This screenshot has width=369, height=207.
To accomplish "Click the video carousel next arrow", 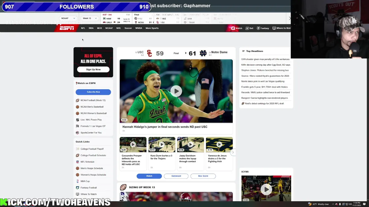I will click(x=233, y=152).
